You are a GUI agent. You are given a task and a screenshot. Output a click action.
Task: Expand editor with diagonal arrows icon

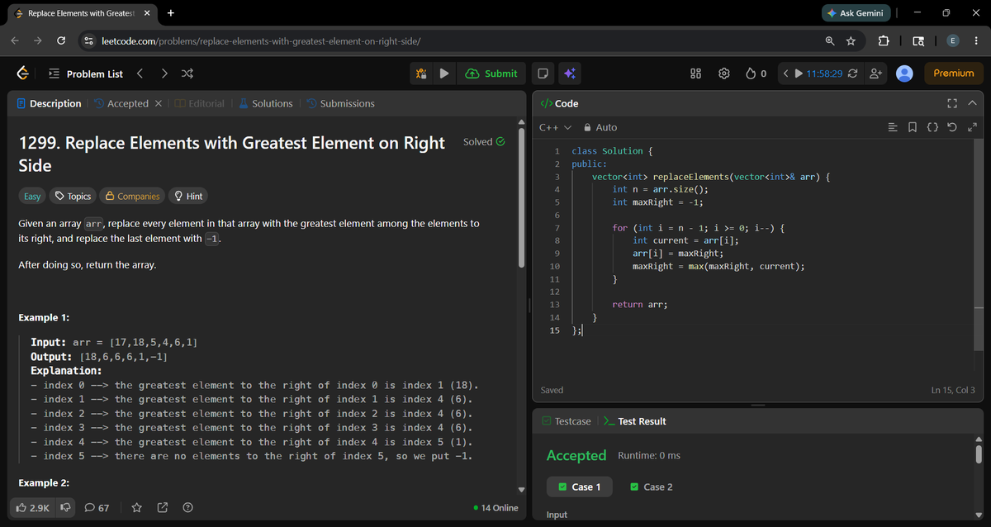point(972,127)
